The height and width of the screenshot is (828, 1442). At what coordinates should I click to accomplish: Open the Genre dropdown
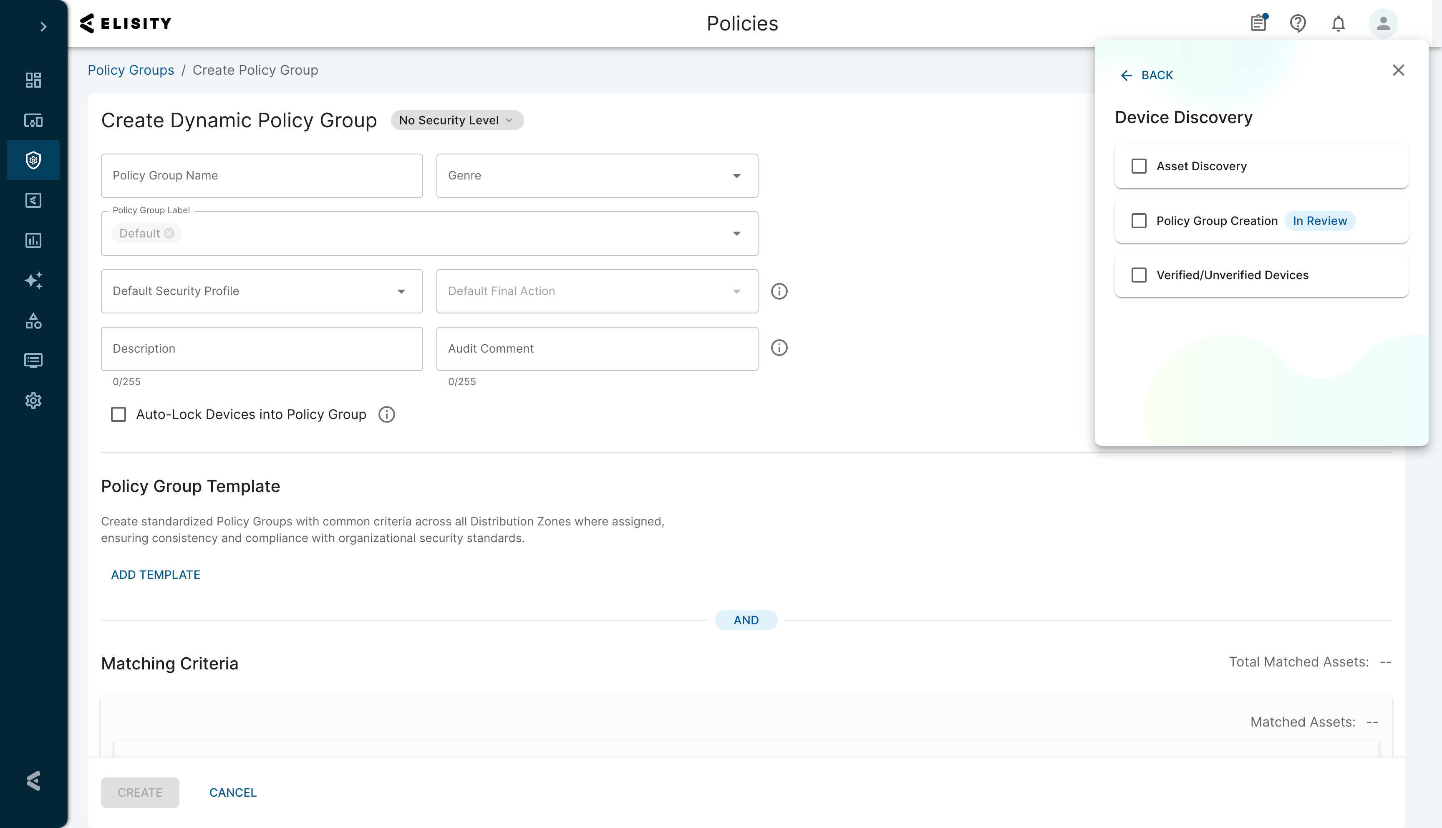(x=597, y=176)
